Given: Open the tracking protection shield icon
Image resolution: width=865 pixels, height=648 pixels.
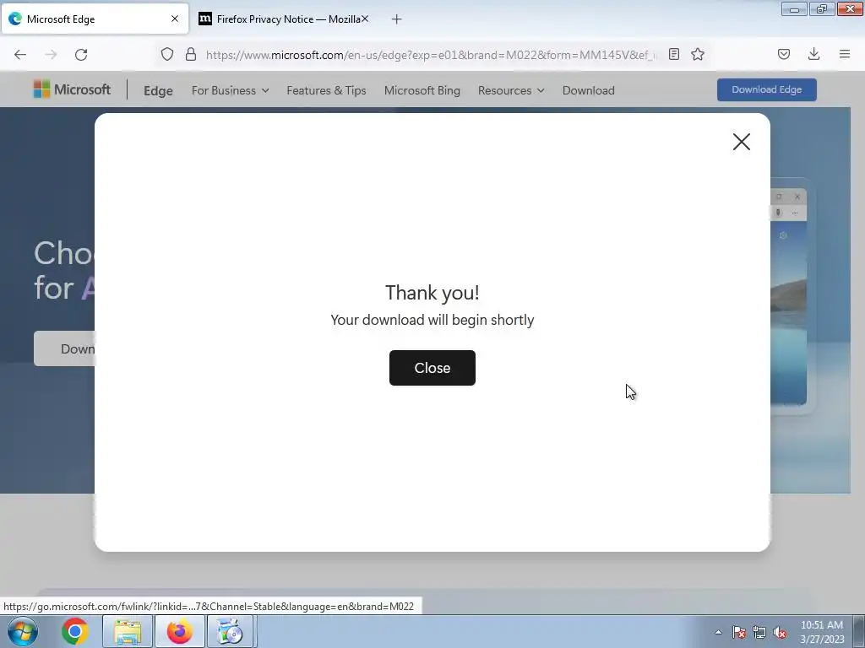Looking at the screenshot, I should (x=167, y=54).
